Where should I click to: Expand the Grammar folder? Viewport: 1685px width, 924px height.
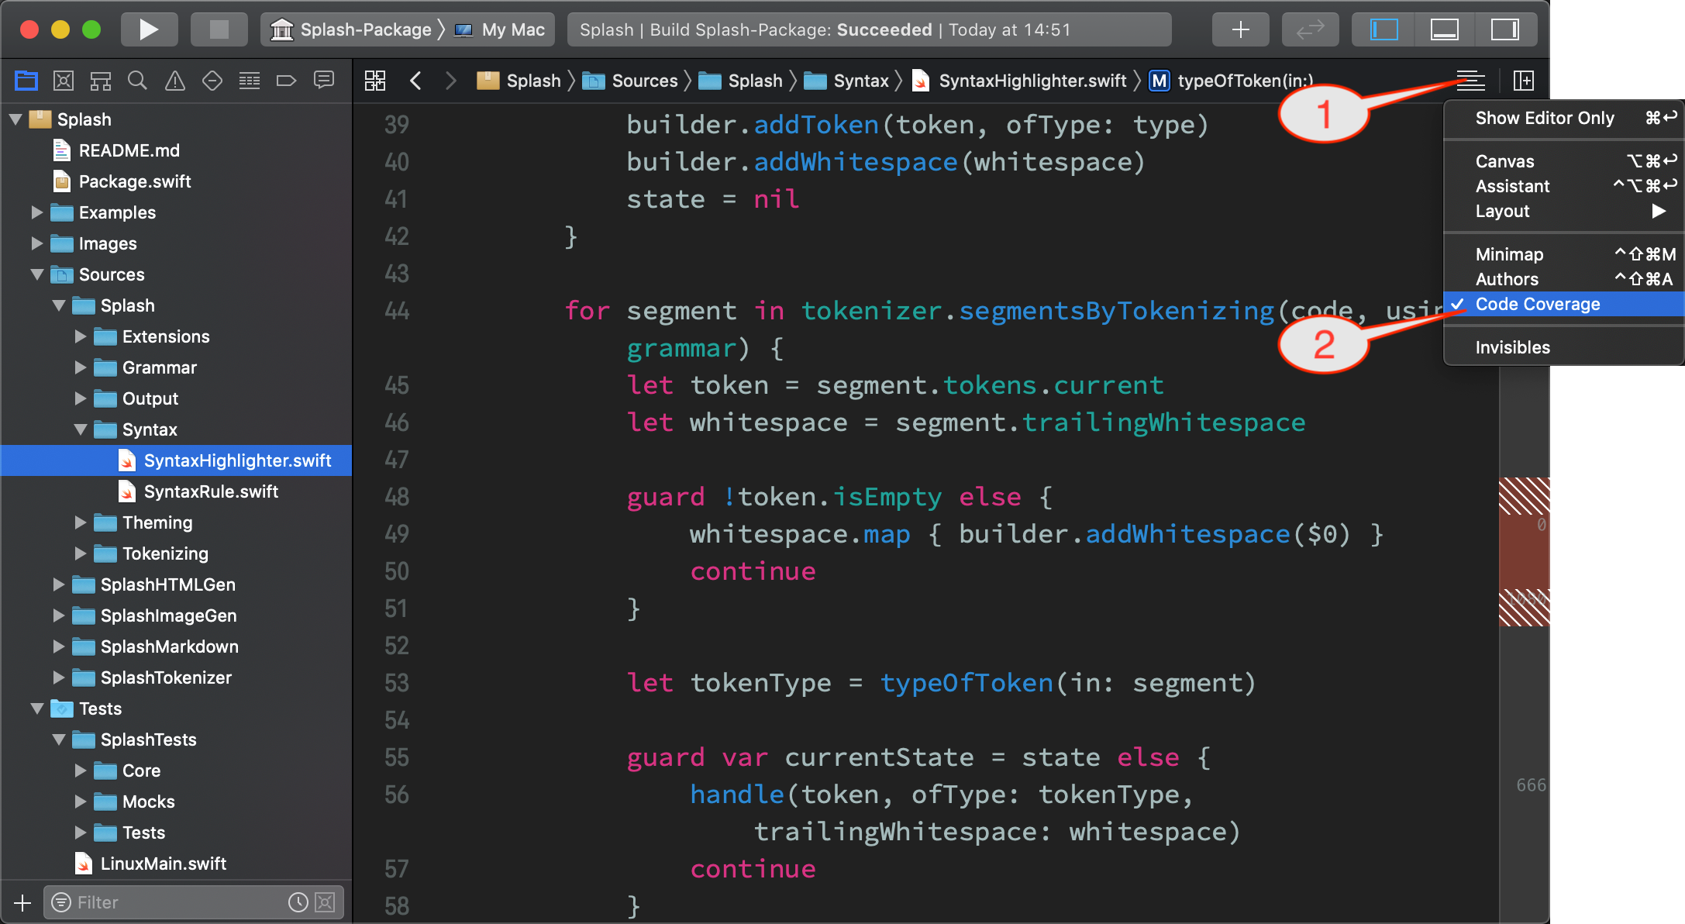click(x=80, y=367)
